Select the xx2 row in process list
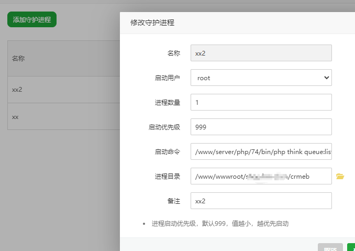Viewport: 355px width, 251px height. pyautogui.click(x=63, y=90)
